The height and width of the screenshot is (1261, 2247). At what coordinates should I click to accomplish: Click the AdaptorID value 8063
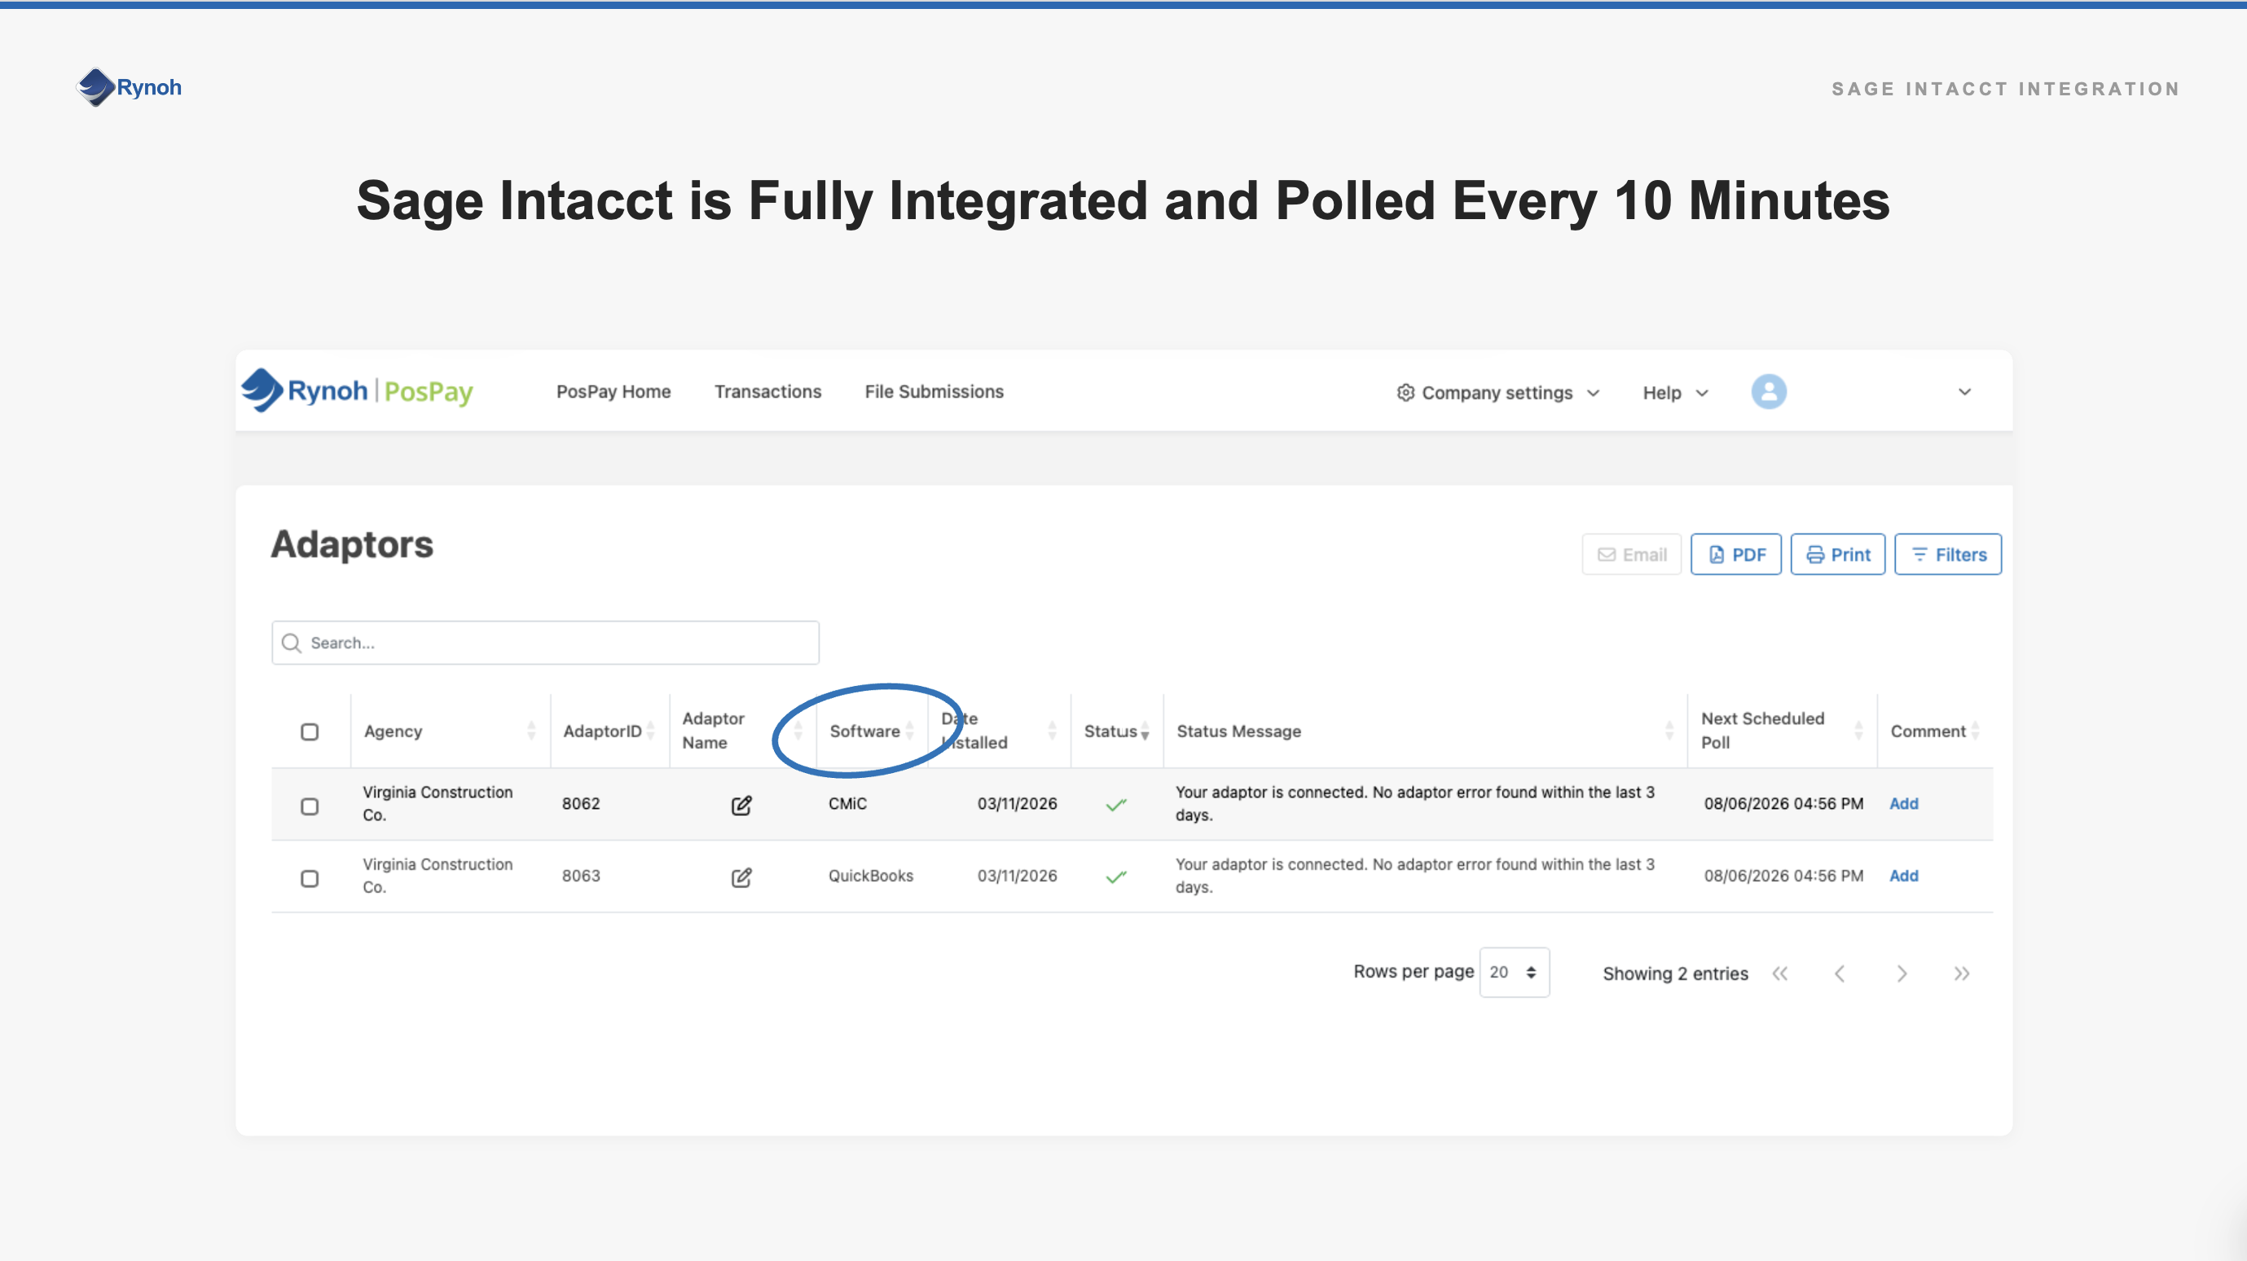tap(581, 876)
